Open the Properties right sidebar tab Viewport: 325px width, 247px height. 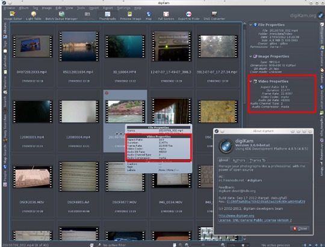321,33
